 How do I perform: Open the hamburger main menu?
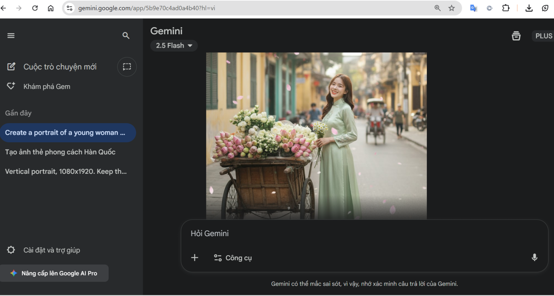[11, 36]
